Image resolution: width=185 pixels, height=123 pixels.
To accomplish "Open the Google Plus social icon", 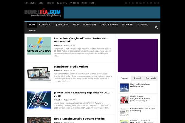I will point(133,3).
